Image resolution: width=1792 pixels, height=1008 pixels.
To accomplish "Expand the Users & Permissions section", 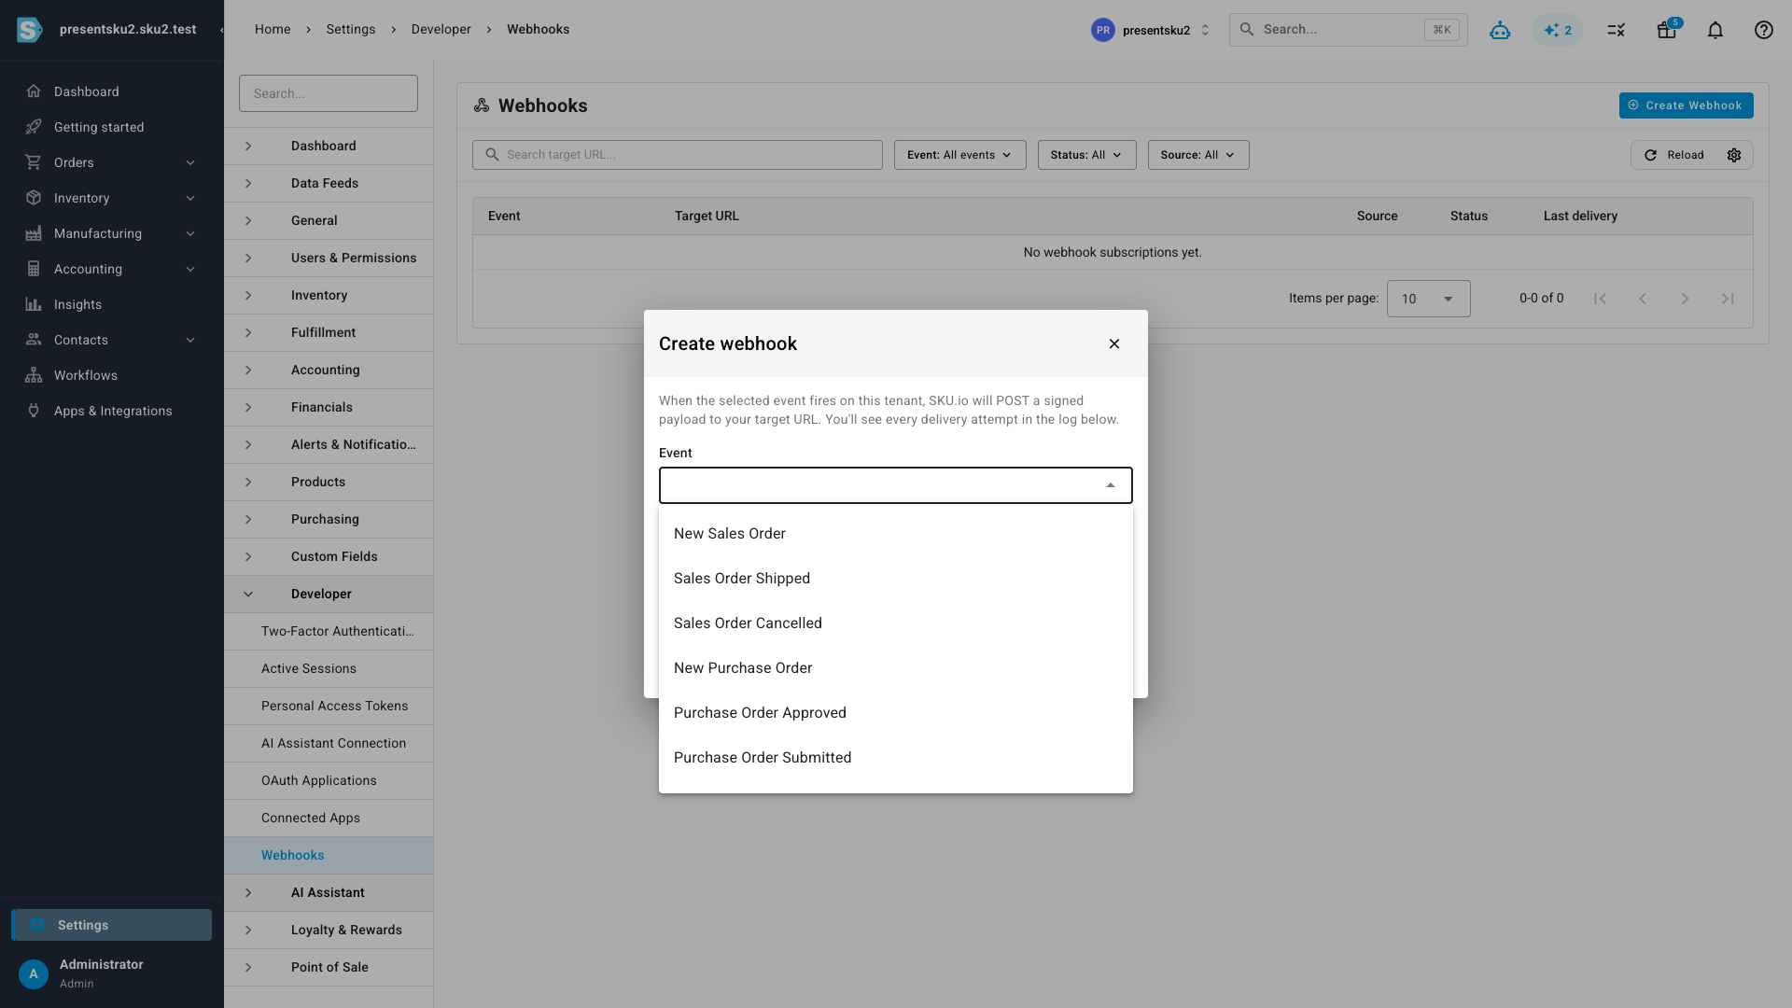I will pos(248,258).
